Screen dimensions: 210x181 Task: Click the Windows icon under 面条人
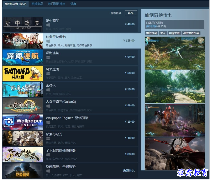[x=48, y=90]
